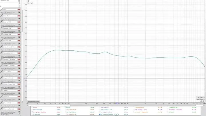Click the second small button under graph zoom-out icon
Screen dimensions: 206x116
pos(31,3)
